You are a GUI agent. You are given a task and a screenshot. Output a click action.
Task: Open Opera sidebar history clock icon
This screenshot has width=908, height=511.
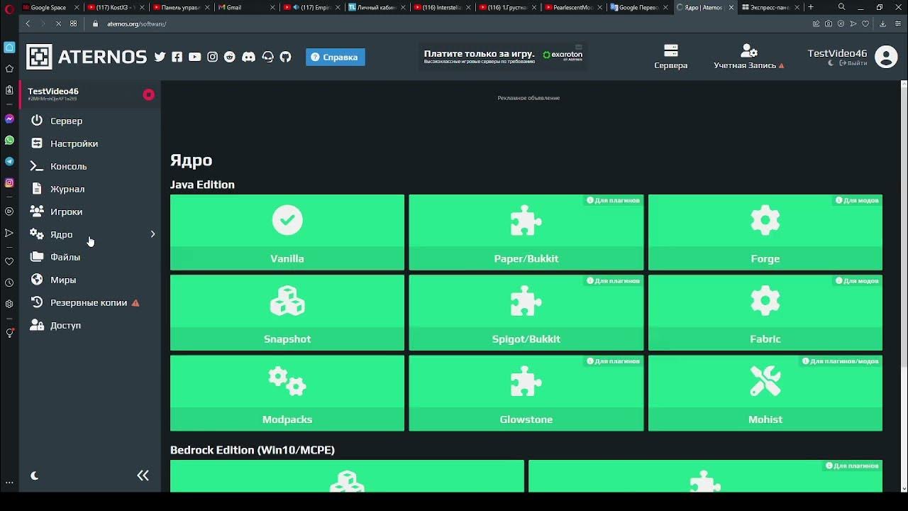pyautogui.click(x=9, y=282)
